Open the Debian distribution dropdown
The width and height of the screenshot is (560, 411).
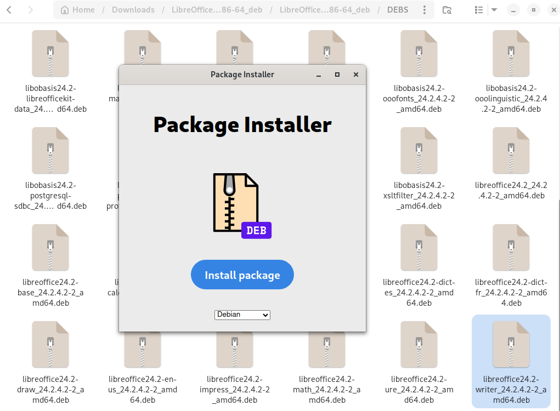242,315
